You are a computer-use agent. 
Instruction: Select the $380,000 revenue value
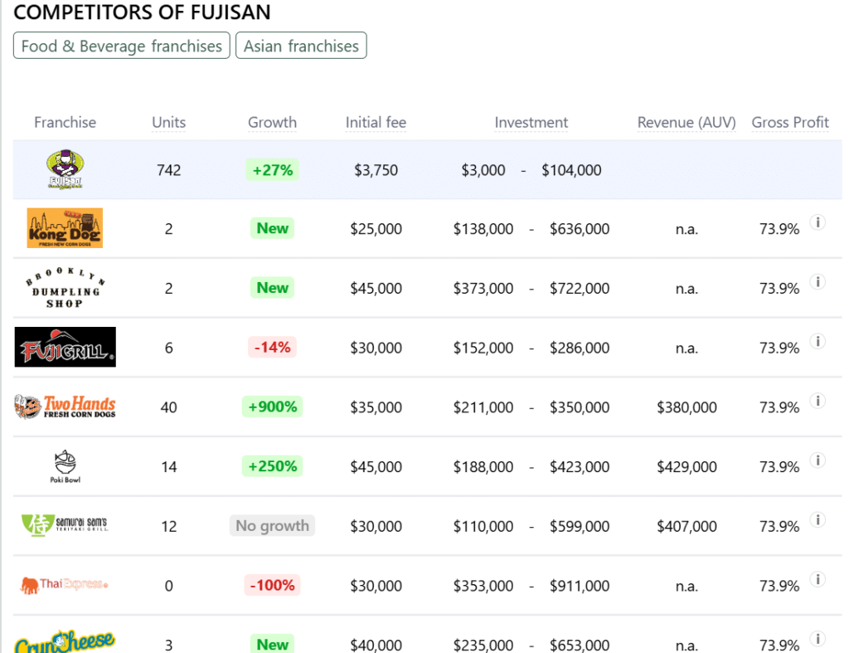[x=686, y=407]
